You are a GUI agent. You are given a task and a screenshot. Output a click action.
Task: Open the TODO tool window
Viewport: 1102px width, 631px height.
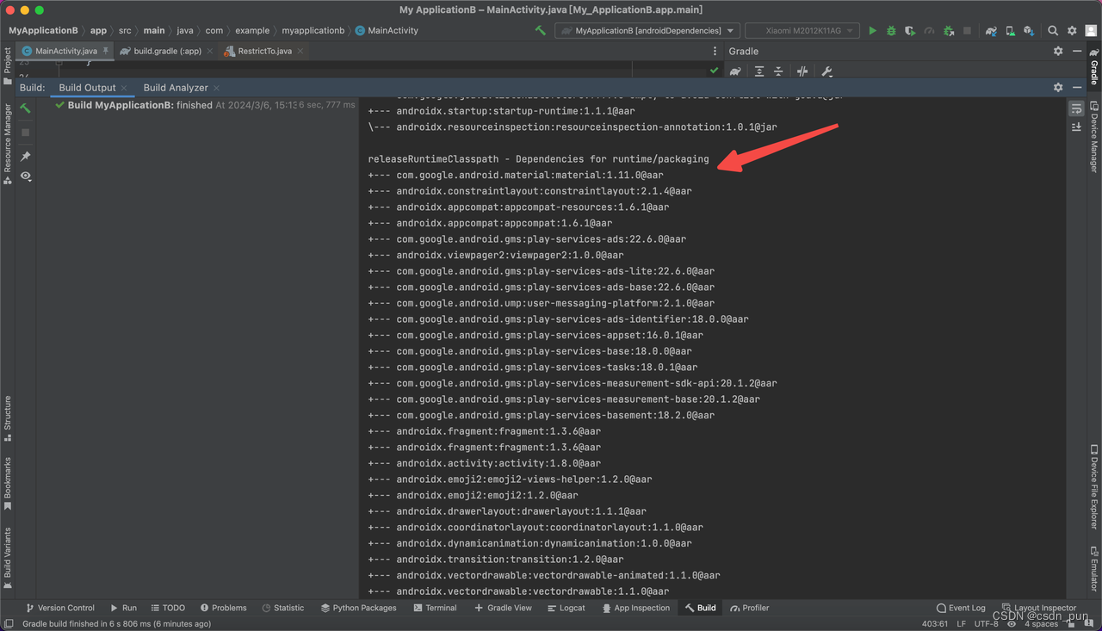point(168,608)
